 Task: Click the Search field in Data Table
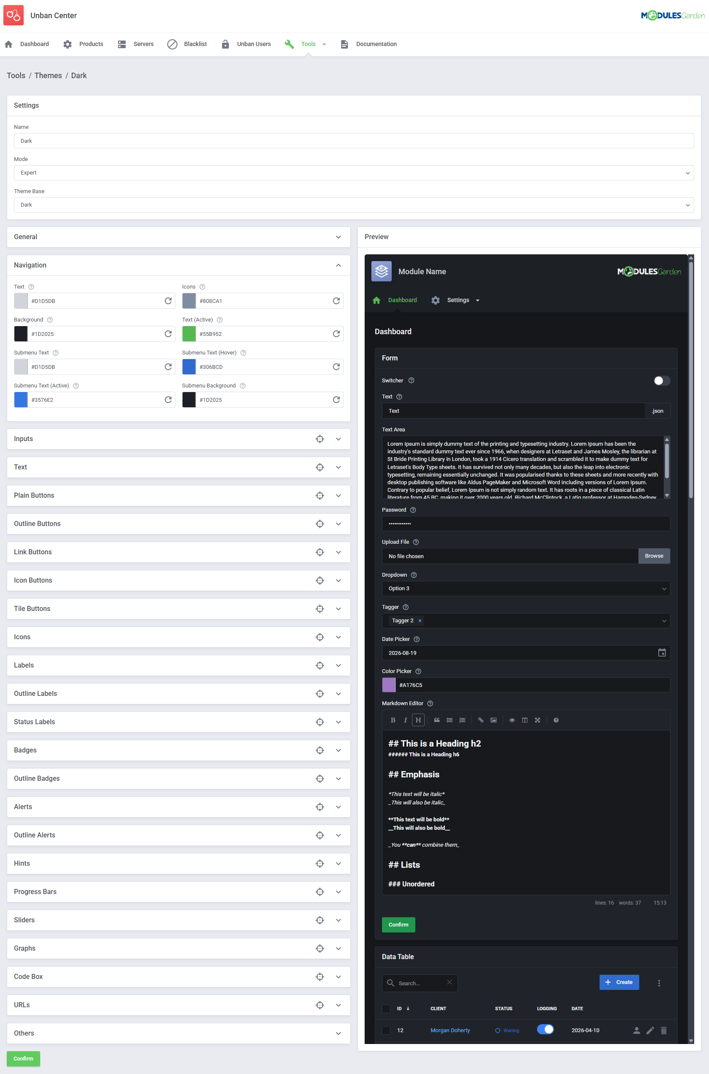420,983
